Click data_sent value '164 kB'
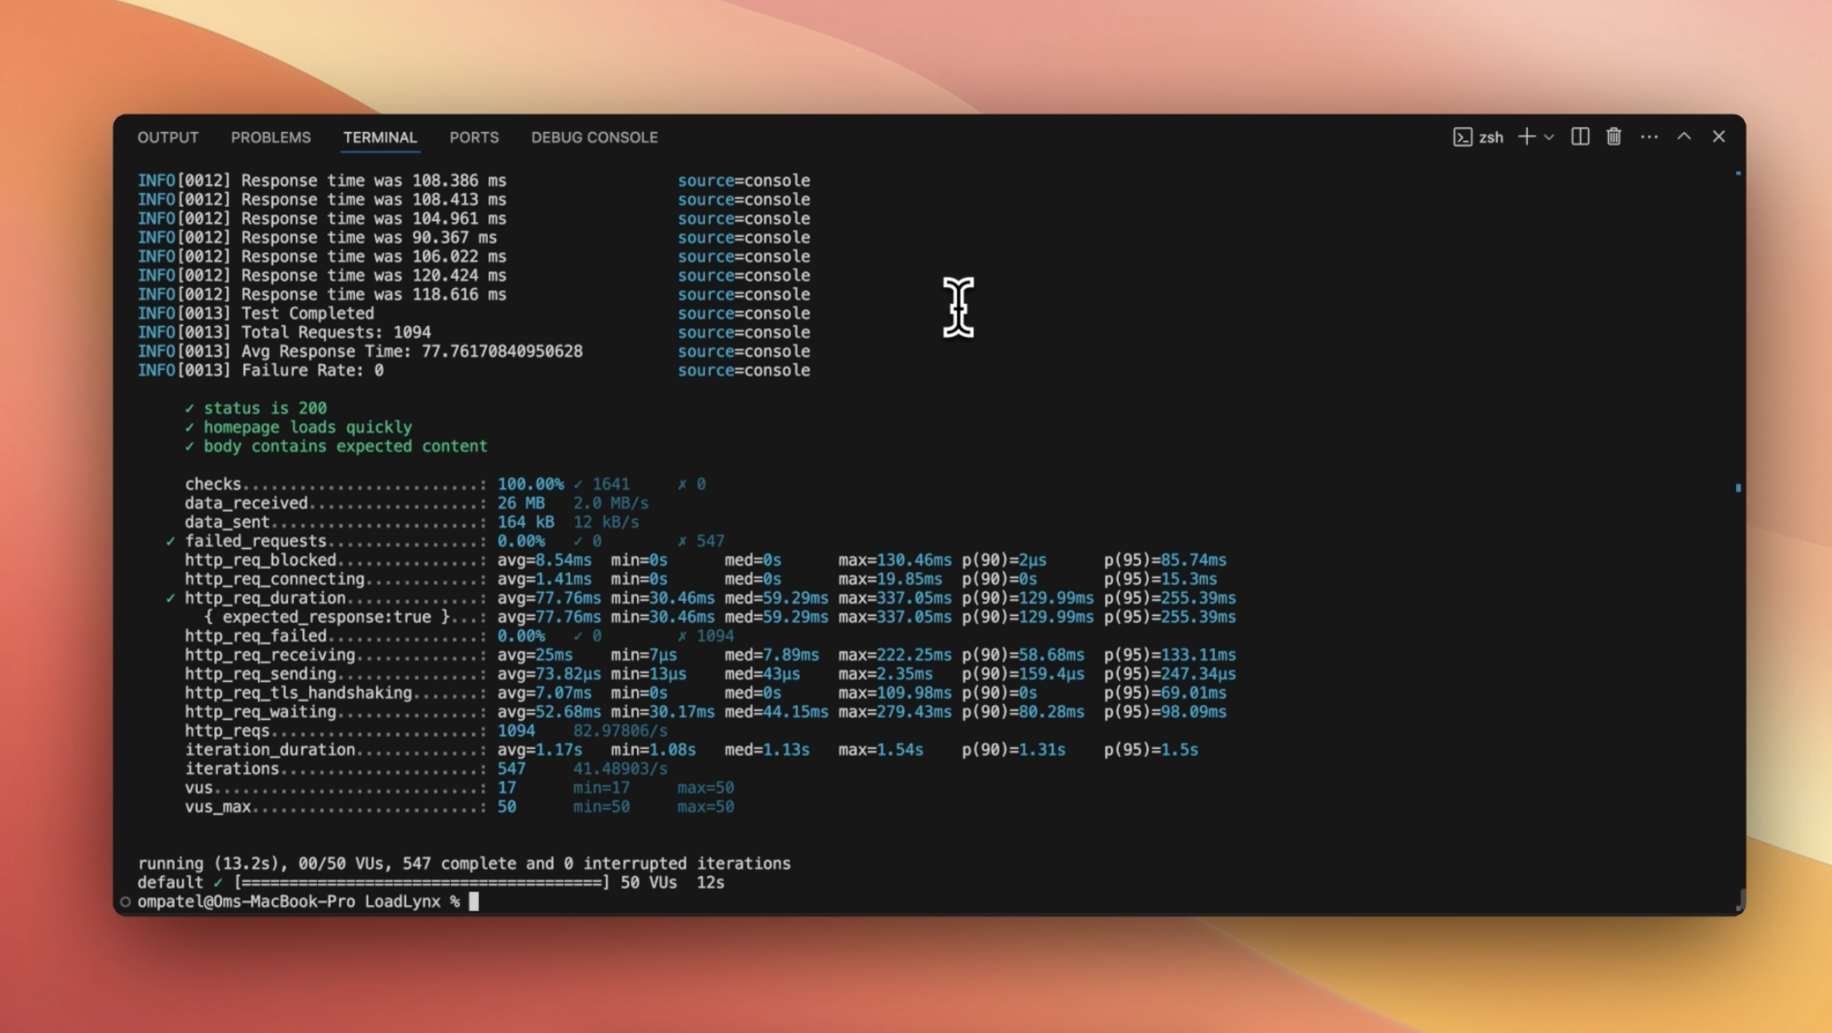 (x=526, y=522)
